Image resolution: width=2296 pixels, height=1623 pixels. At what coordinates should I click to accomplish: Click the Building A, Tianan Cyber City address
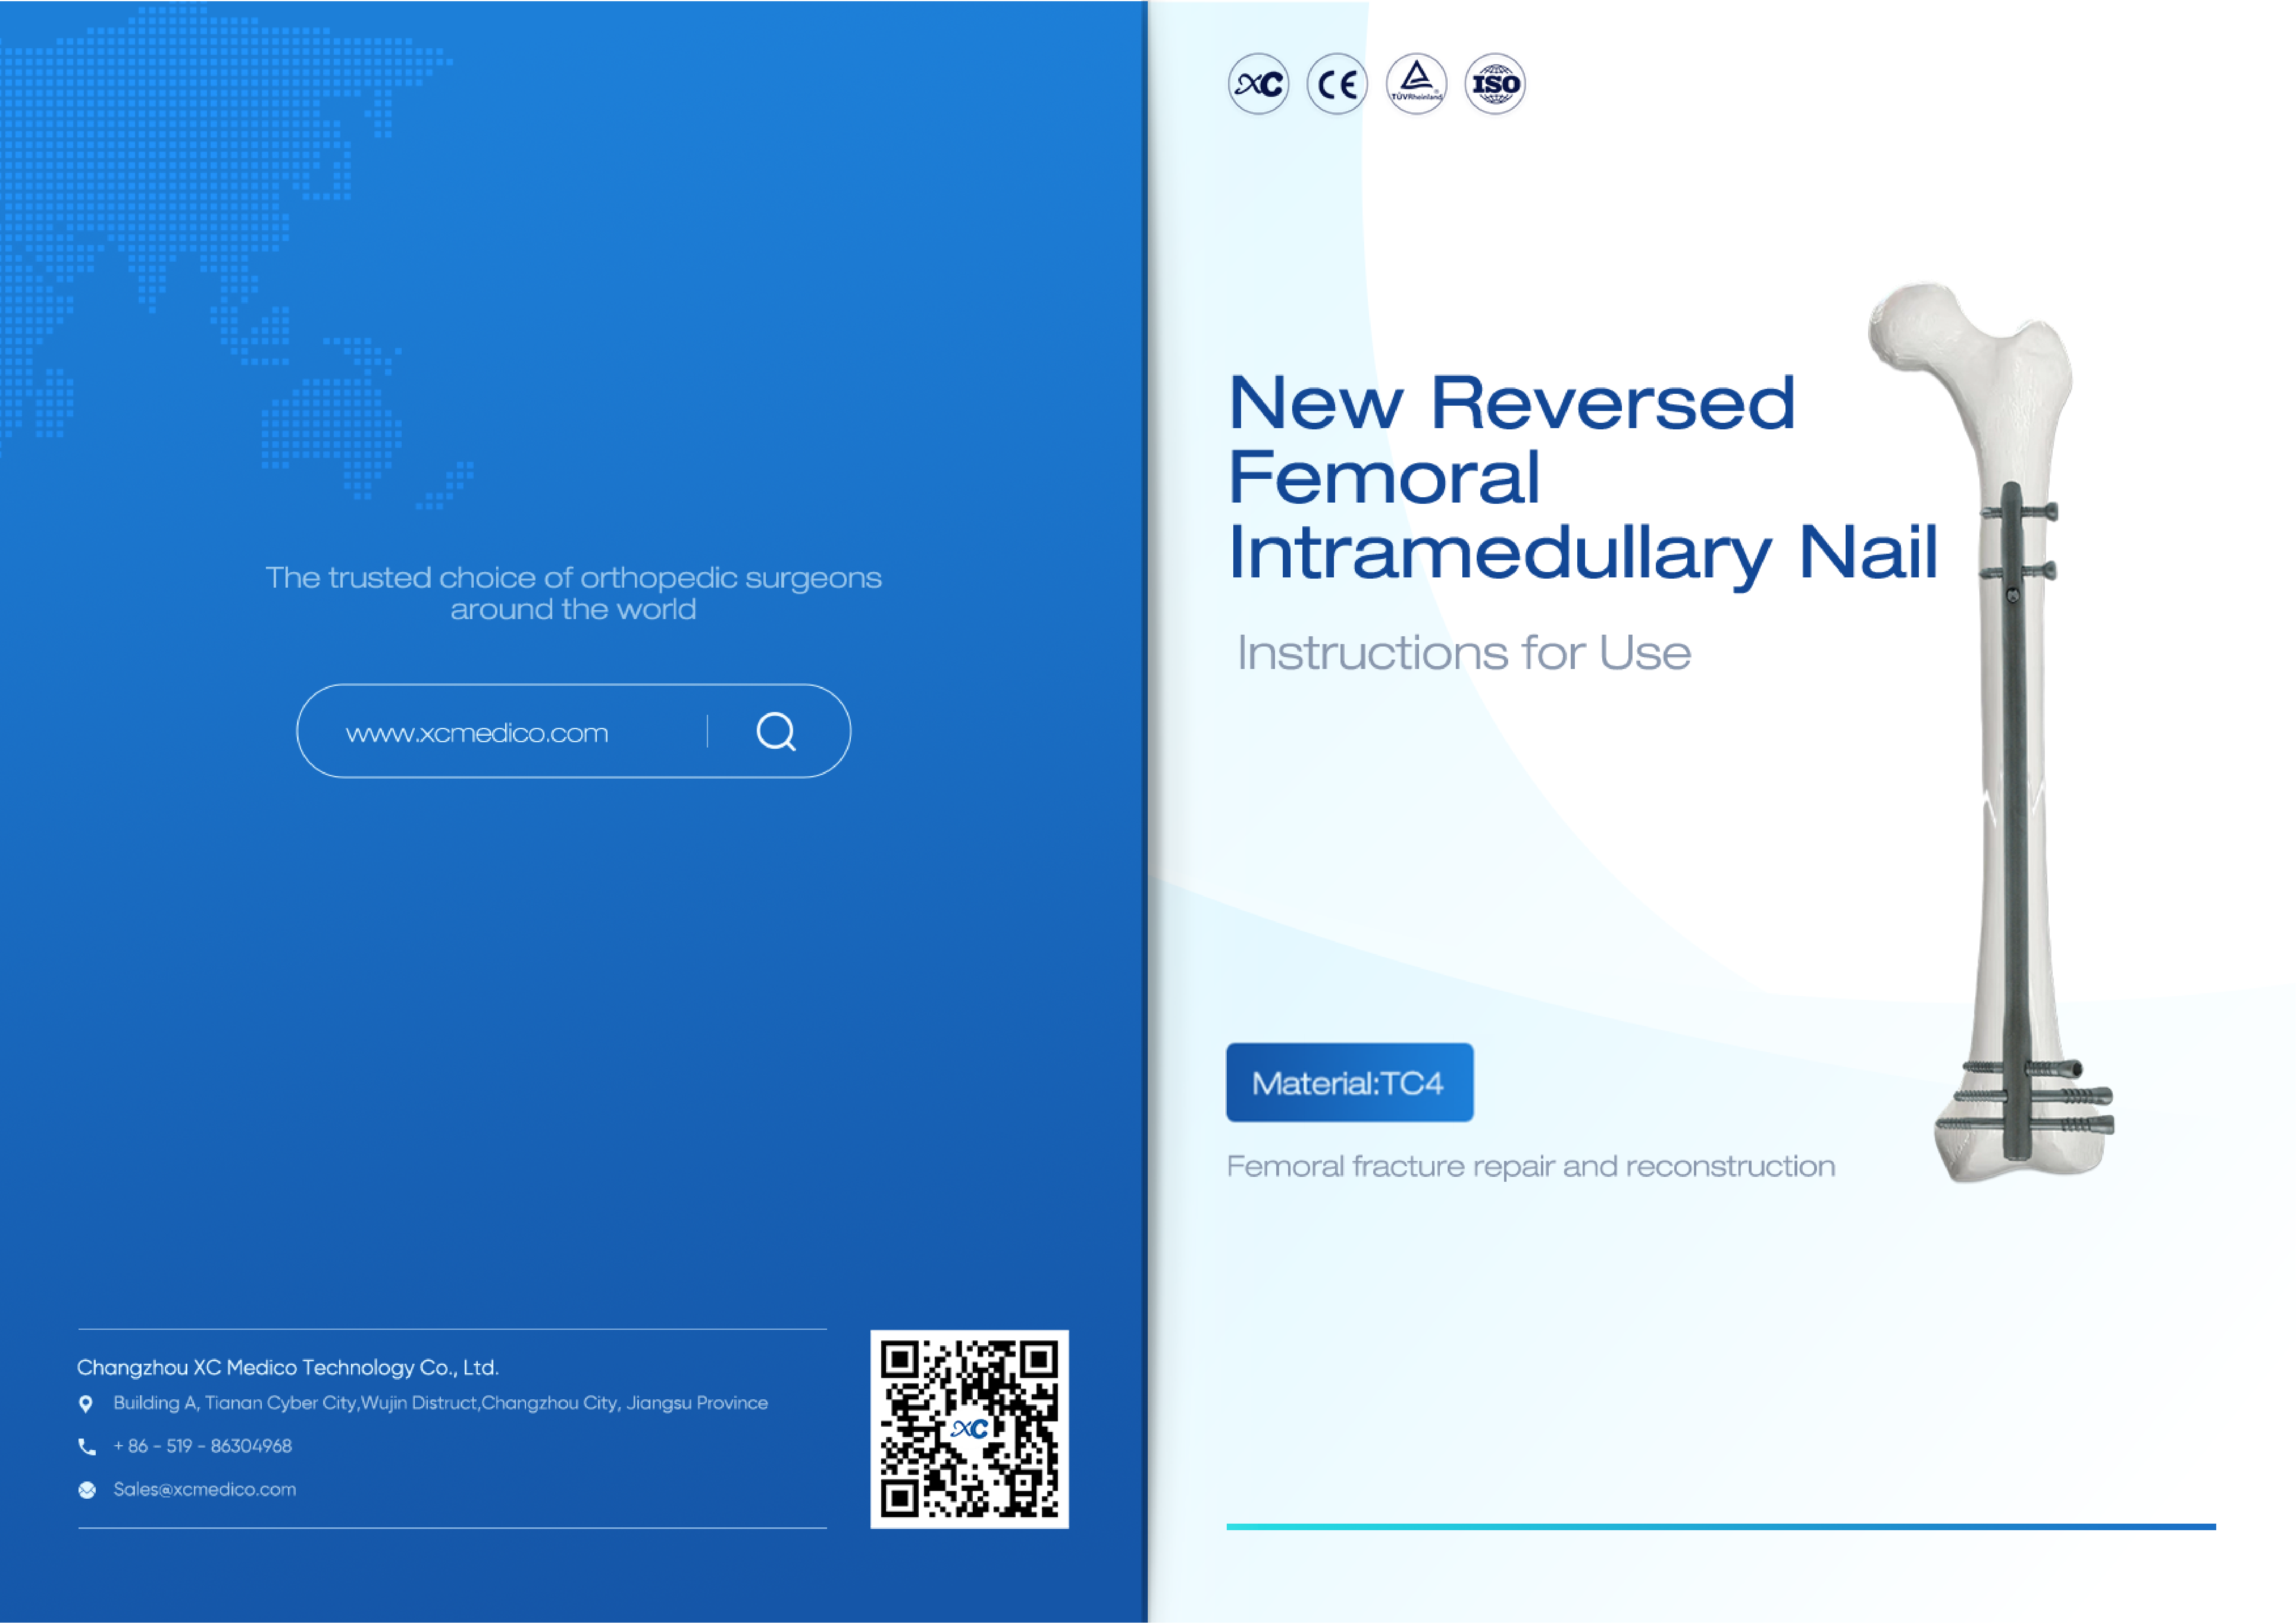[441, 1403]
